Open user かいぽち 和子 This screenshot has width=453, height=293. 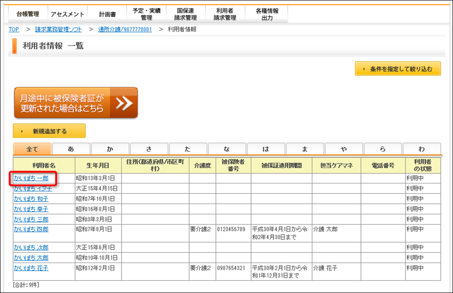(31, 199)
